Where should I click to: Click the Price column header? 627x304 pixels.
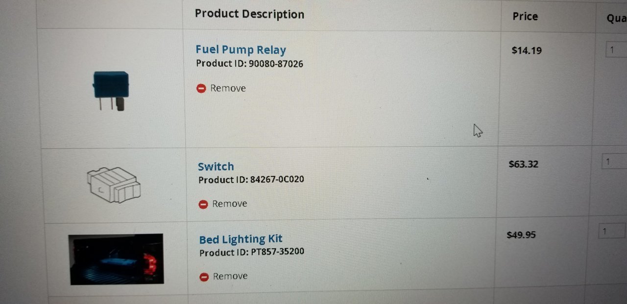pyautogui.click(x=525, y=16)
